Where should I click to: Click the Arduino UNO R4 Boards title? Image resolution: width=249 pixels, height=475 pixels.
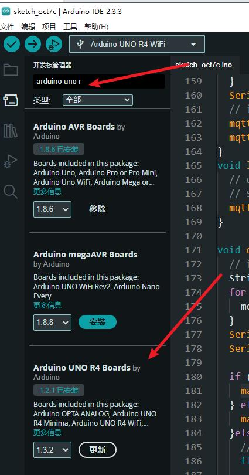81,368
